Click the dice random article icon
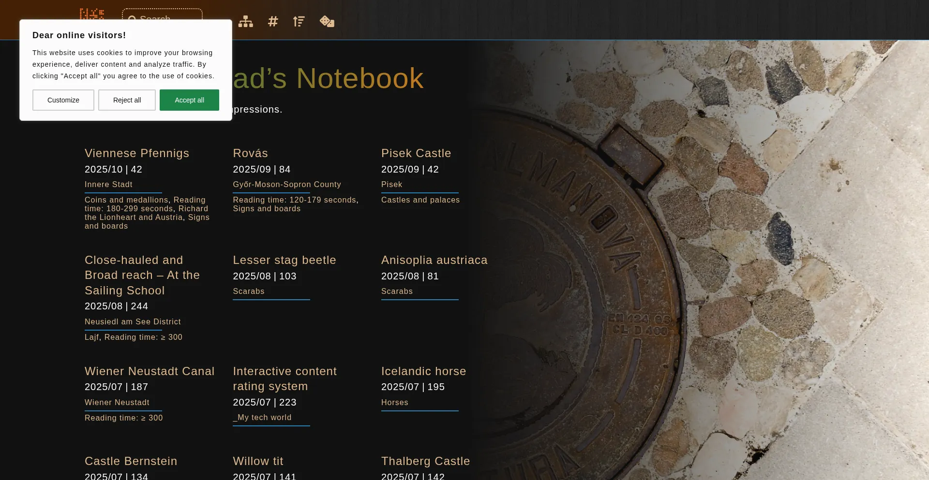The height and width of the screenshot is (480, 929). point(327,21)
